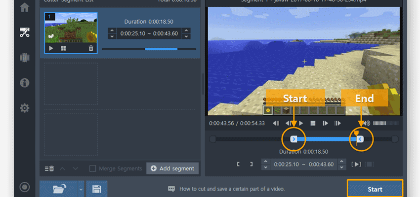
Task: Open the 'How to cut and save' help link
Action: 232,189
